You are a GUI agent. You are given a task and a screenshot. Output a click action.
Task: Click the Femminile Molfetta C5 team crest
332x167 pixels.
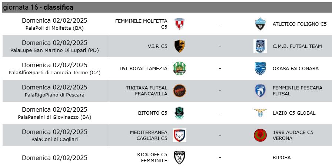coord(179,24)
